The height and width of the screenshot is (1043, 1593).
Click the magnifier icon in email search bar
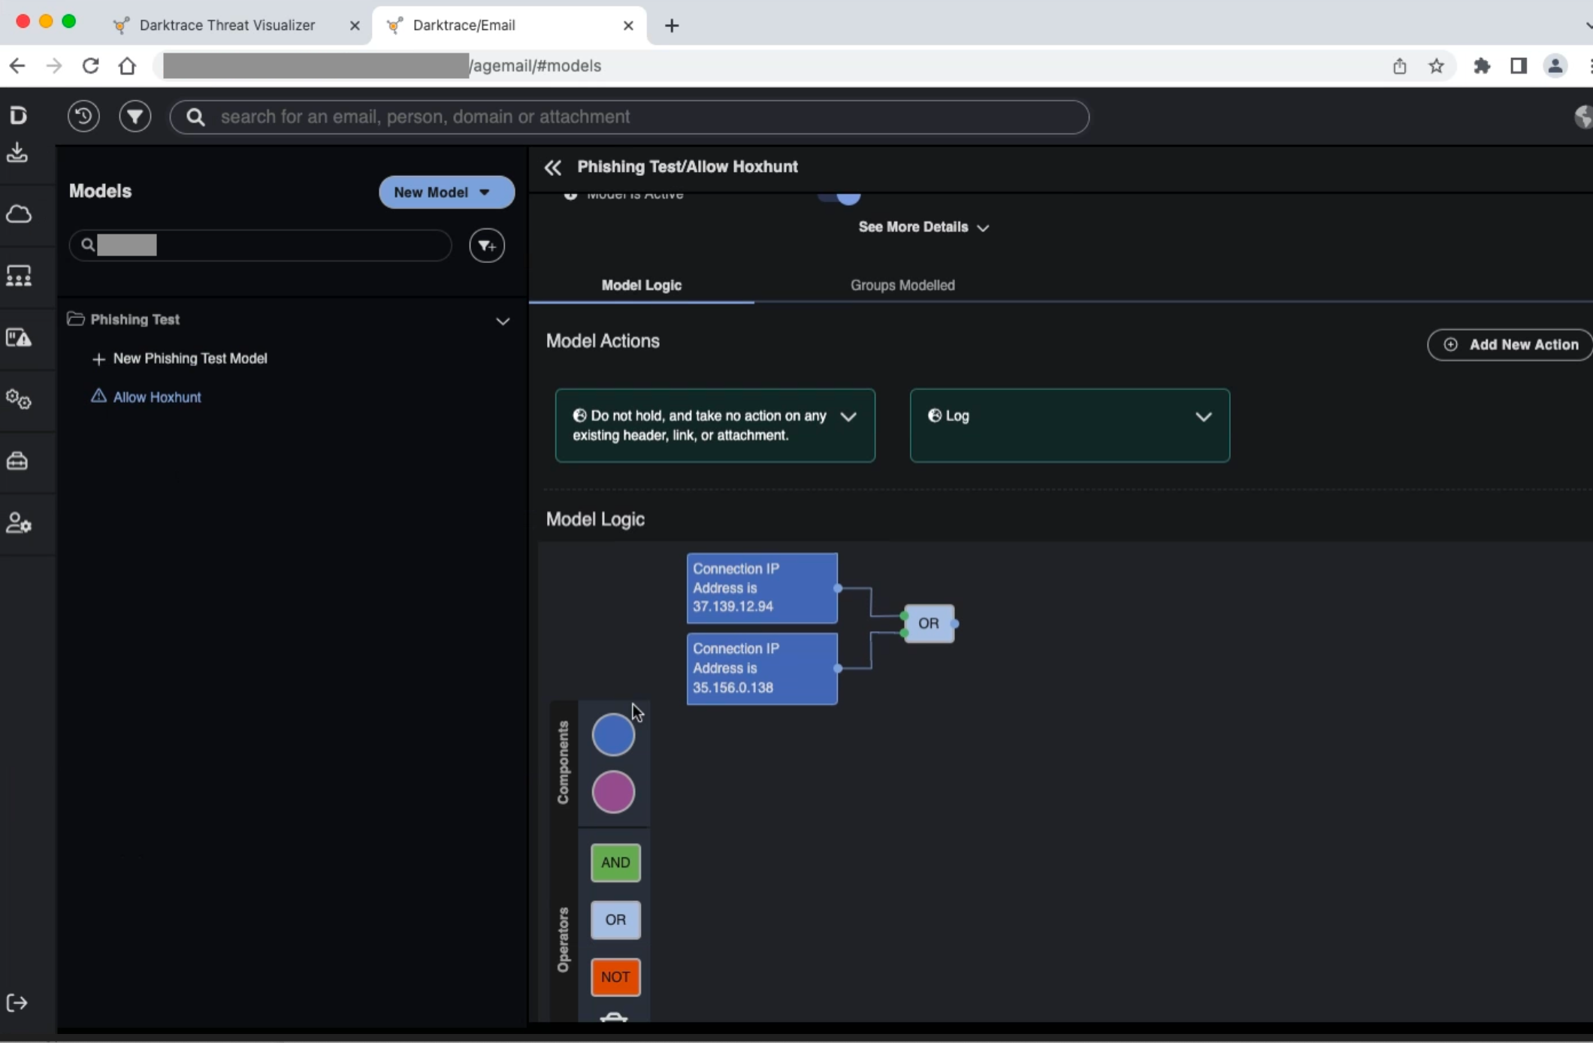click(x=195, y=116)
